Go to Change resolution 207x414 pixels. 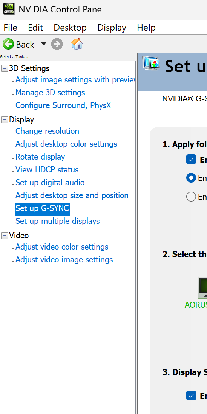[x=47, y=131]
